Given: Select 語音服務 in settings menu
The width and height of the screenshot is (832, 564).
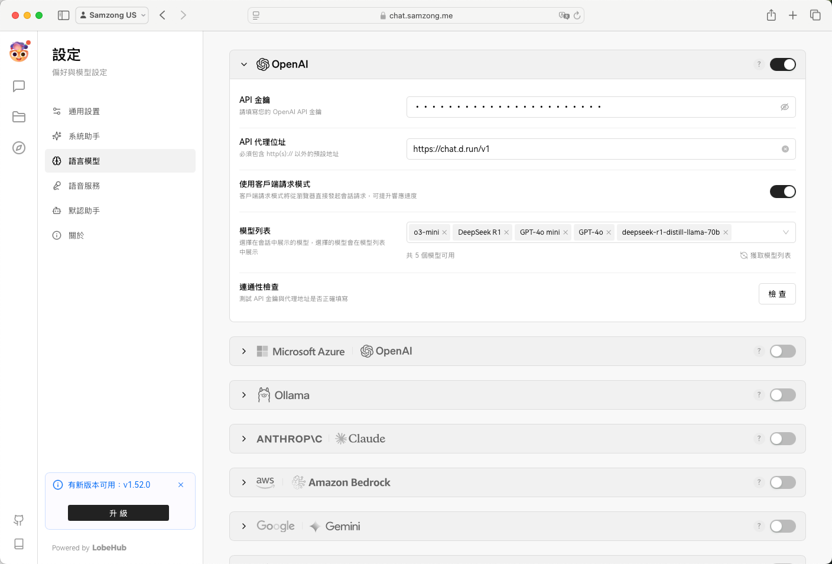Looking at the screenshot, I should pos(84,186).
